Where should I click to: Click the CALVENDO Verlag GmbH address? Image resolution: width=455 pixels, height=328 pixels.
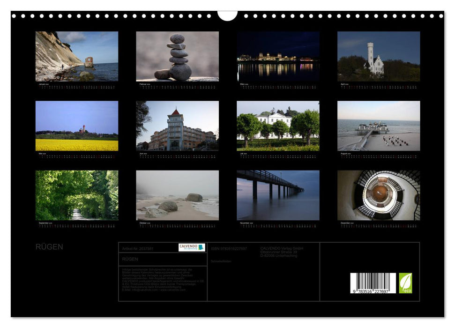point(282,252)
